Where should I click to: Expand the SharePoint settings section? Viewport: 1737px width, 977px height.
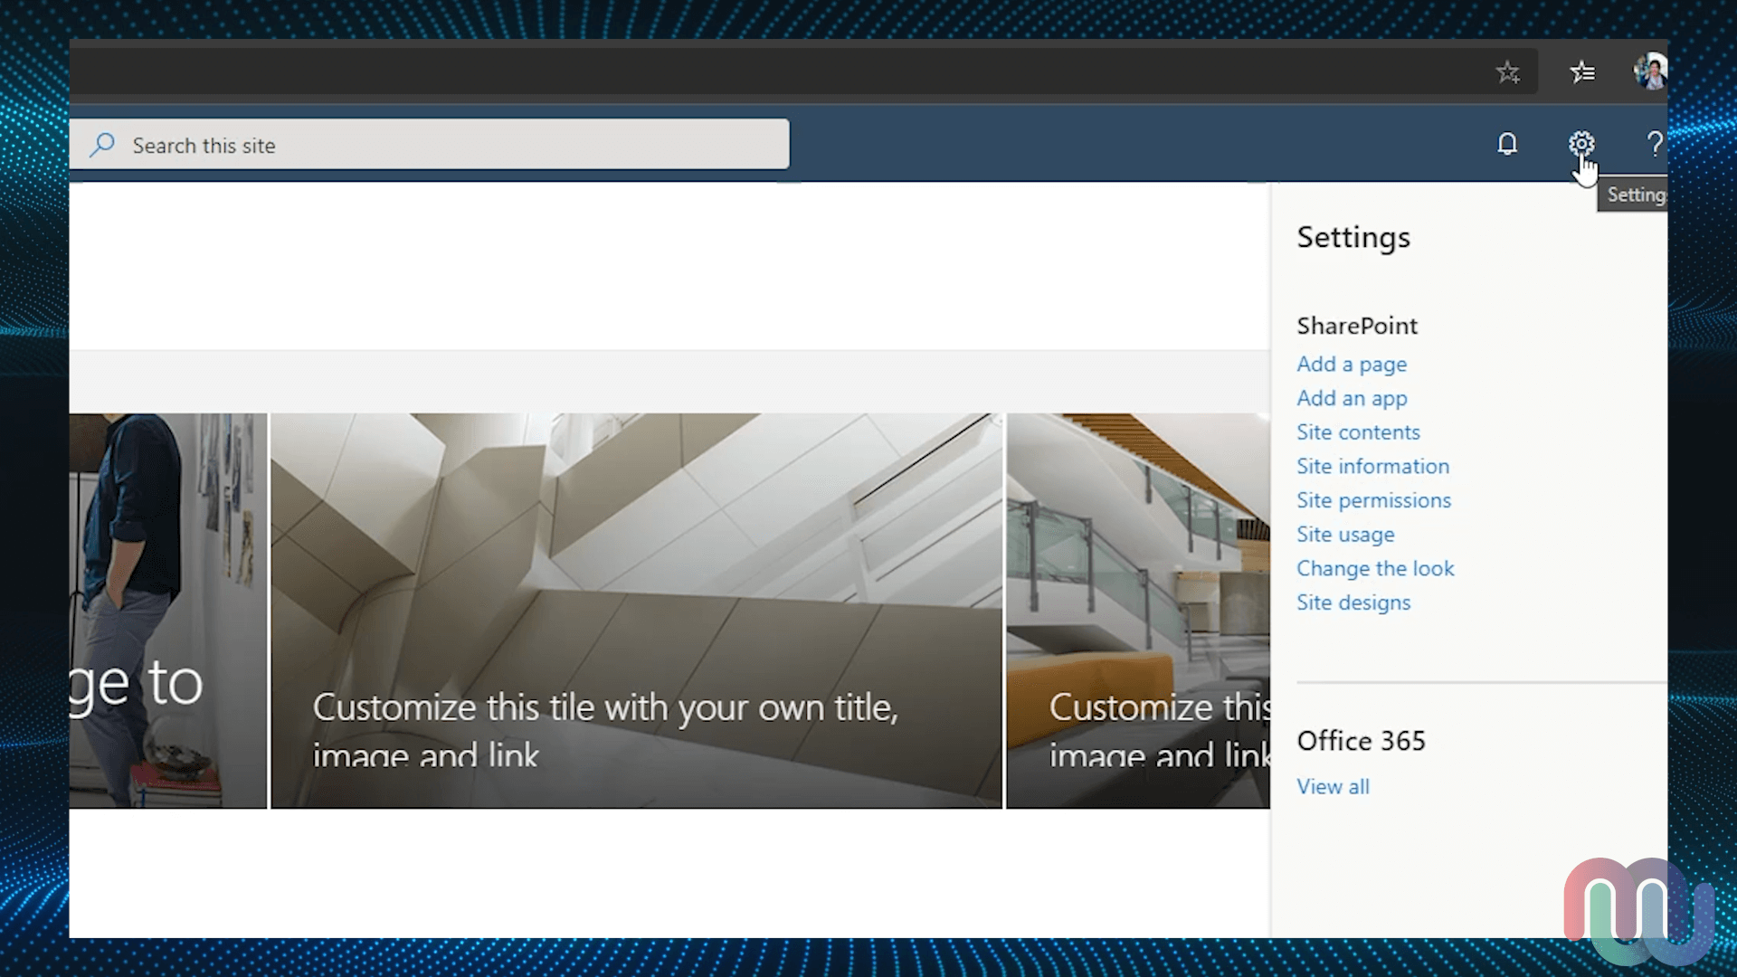pyautogui.click(x=1356, y=325)
